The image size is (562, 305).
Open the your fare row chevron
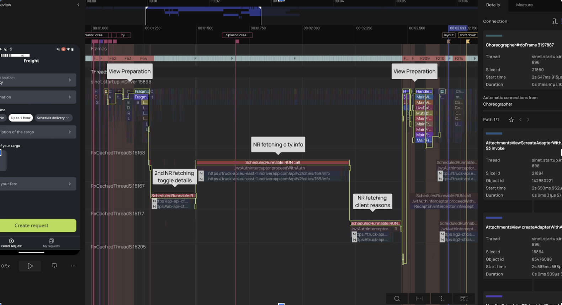pyautogui.click(x=70, y=184)
